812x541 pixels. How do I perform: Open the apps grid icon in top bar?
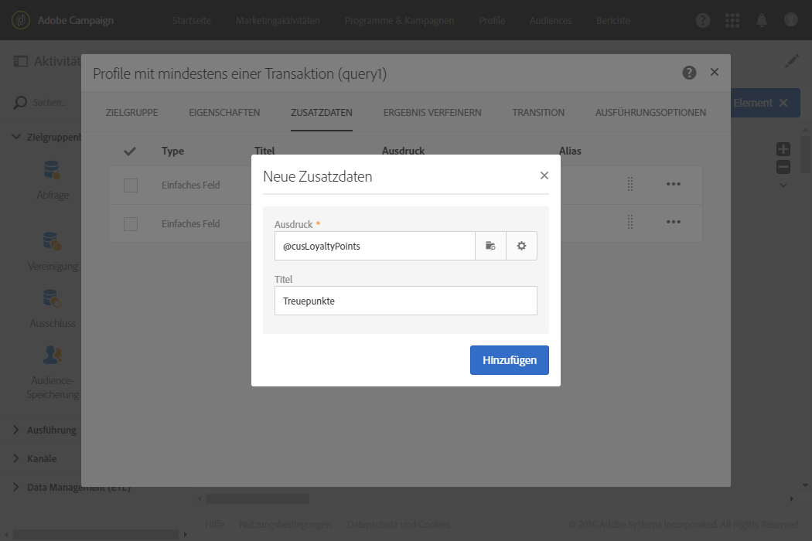click(732, 20)
